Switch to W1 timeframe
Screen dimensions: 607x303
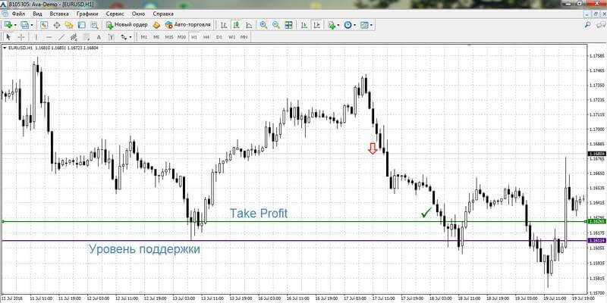231,37
